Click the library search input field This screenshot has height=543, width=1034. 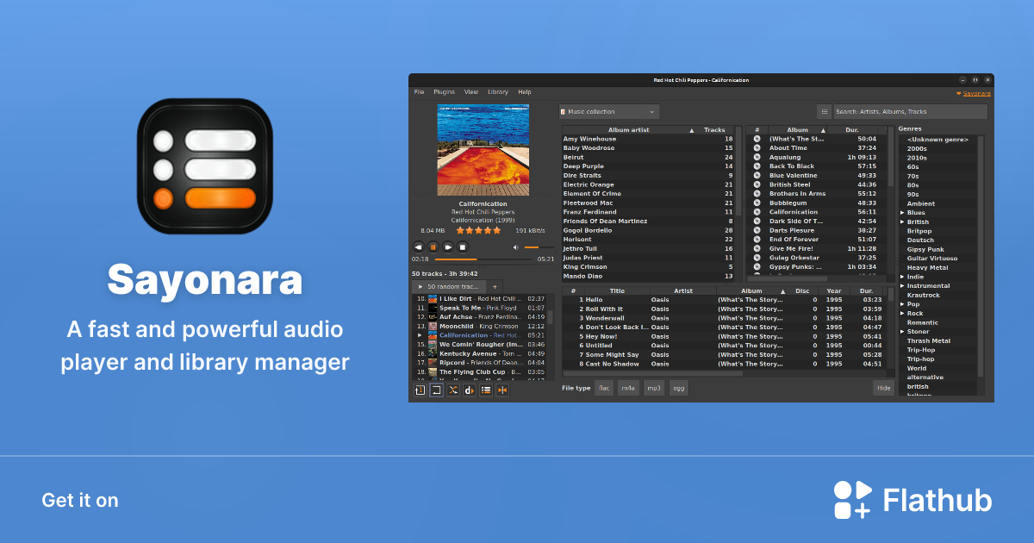pos(910,111)
